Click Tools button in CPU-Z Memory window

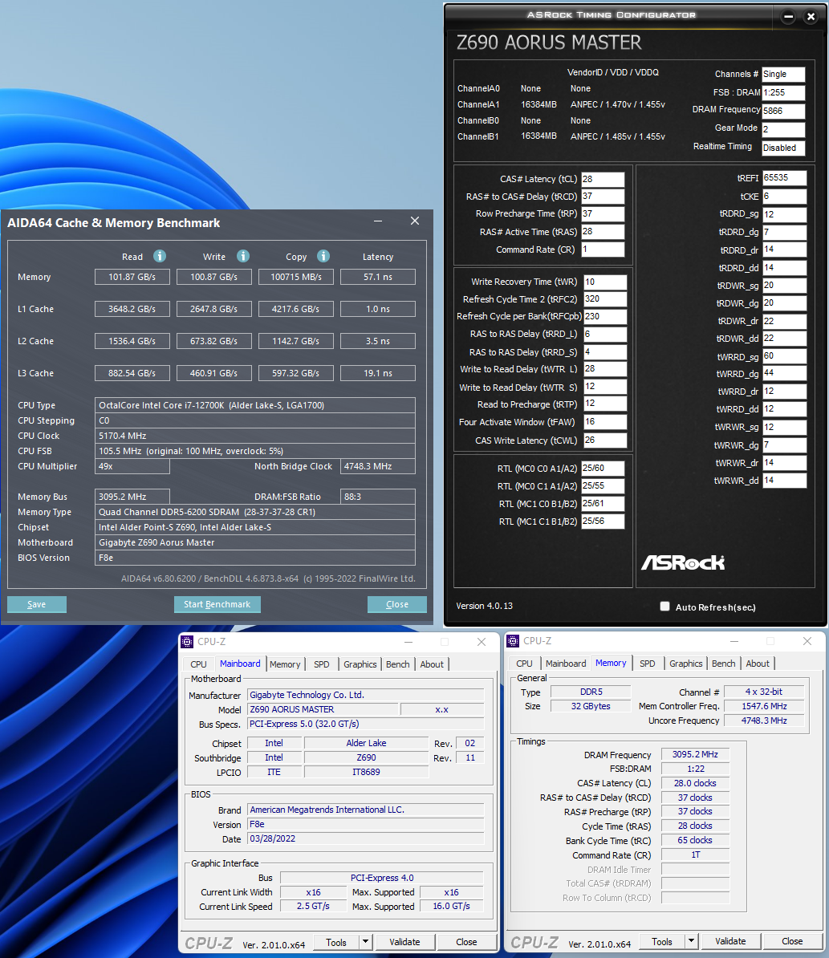661,941
